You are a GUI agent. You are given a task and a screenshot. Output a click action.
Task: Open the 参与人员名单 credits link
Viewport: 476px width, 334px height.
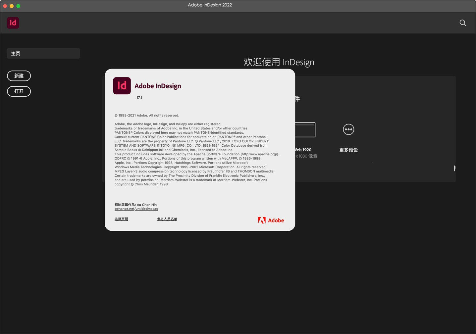point(167,219)
